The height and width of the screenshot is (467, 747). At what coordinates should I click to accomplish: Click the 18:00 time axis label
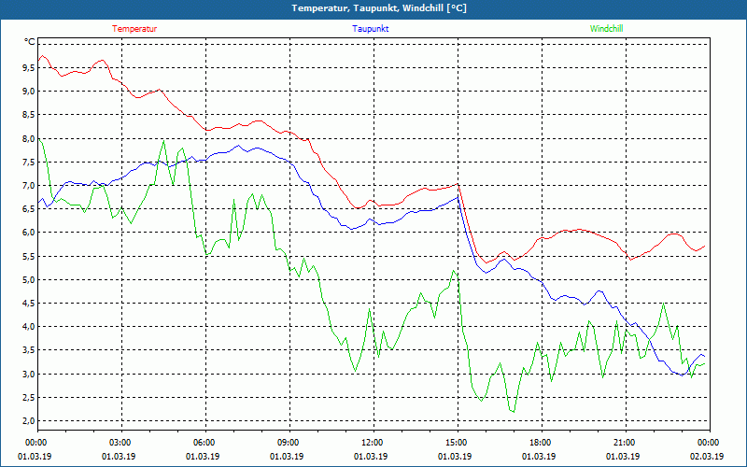tap(542, 443)
